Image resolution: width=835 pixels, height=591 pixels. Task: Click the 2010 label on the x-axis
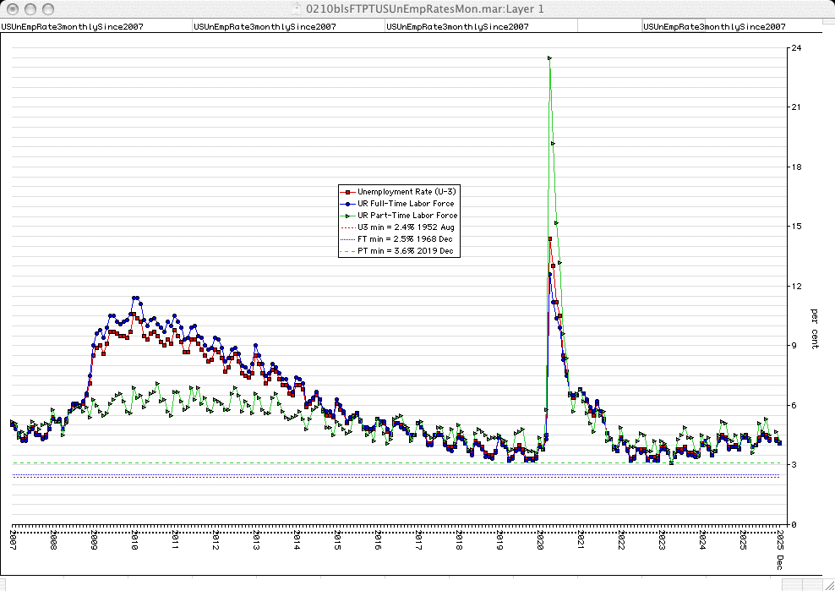[x=134, y=540]
